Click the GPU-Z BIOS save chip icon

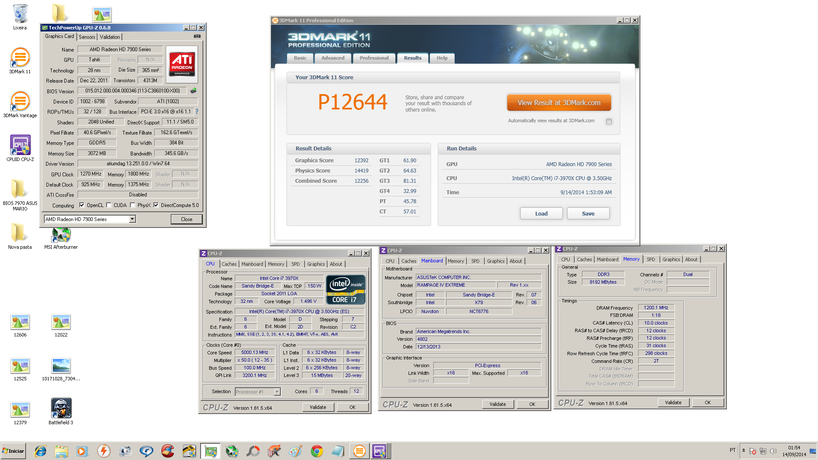coord(193,91)
